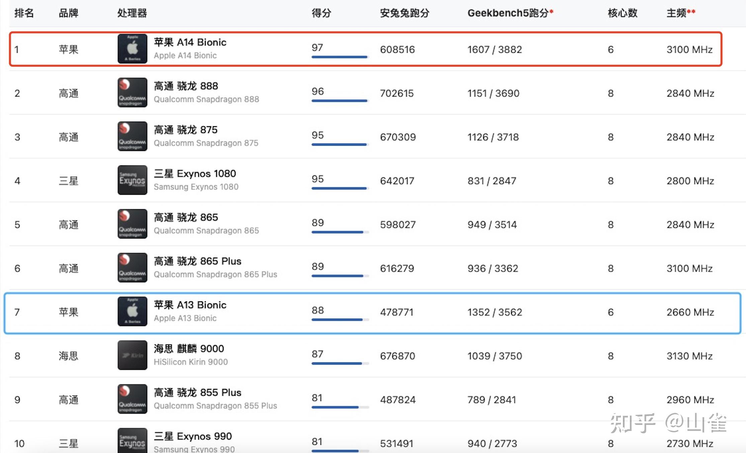The width and height of the screenshot is (746, 453).
Task: Click AnTuTu score 598027
Action: 398,224
